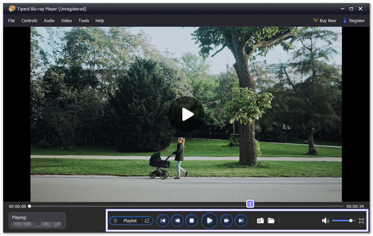Fast forward the video
This screenshot has width=373, height=236.
[x=226, y=221]
